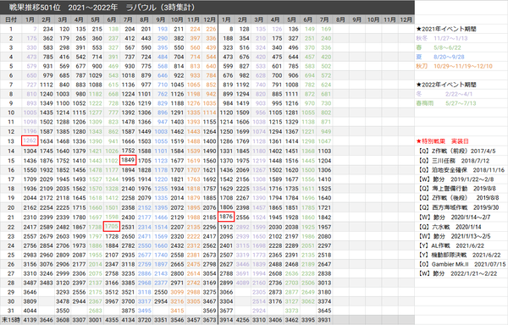
Task: Click the 【W】節分 2021/1/13～2/5 entry
Action: click(x=455, y=236)
